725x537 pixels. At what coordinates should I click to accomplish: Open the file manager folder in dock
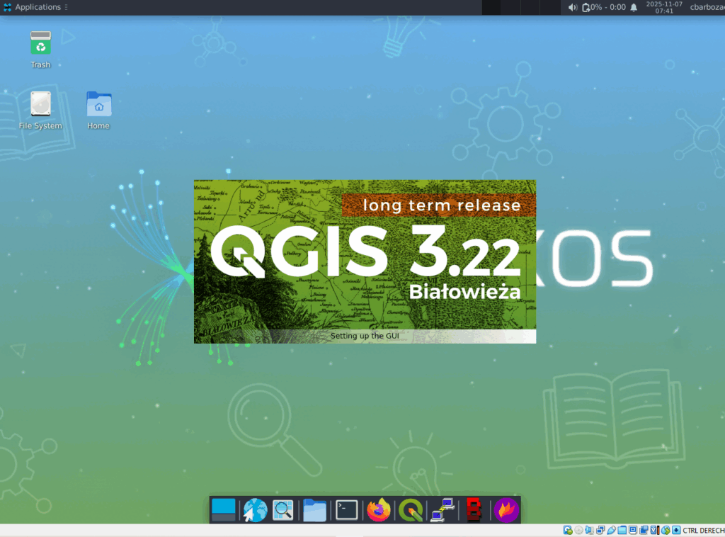[314, 510]
